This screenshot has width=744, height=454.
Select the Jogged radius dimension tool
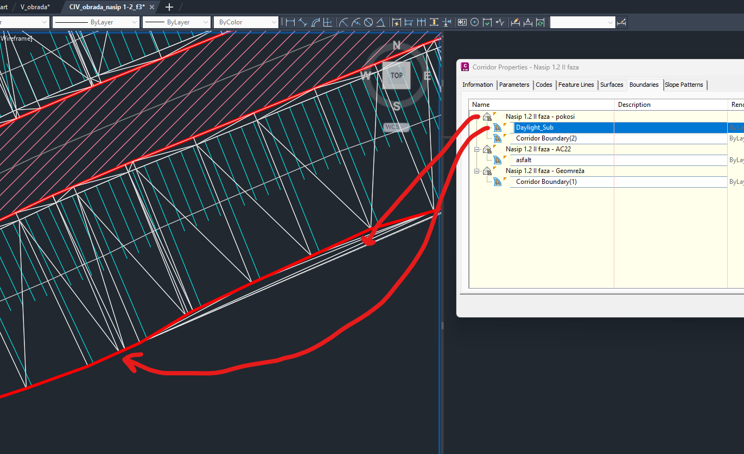(356, 22)
